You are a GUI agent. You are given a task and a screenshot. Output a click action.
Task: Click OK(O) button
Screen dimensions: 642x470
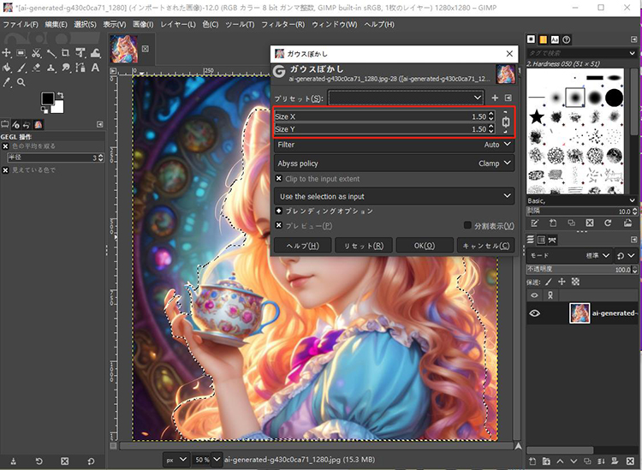(425, 246)
